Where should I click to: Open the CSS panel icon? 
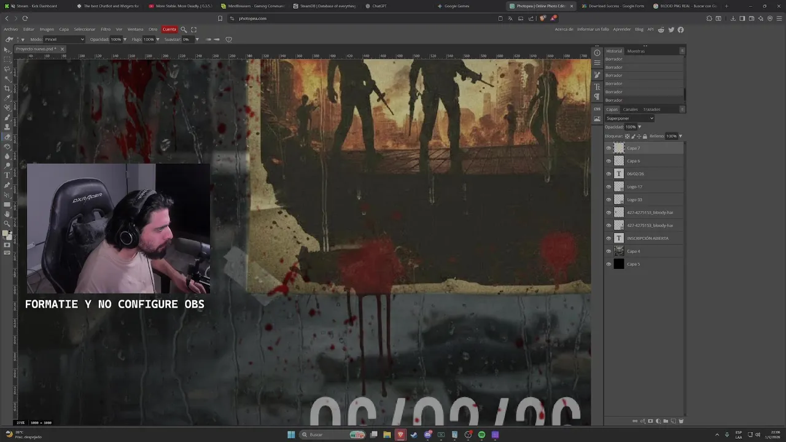597,109
